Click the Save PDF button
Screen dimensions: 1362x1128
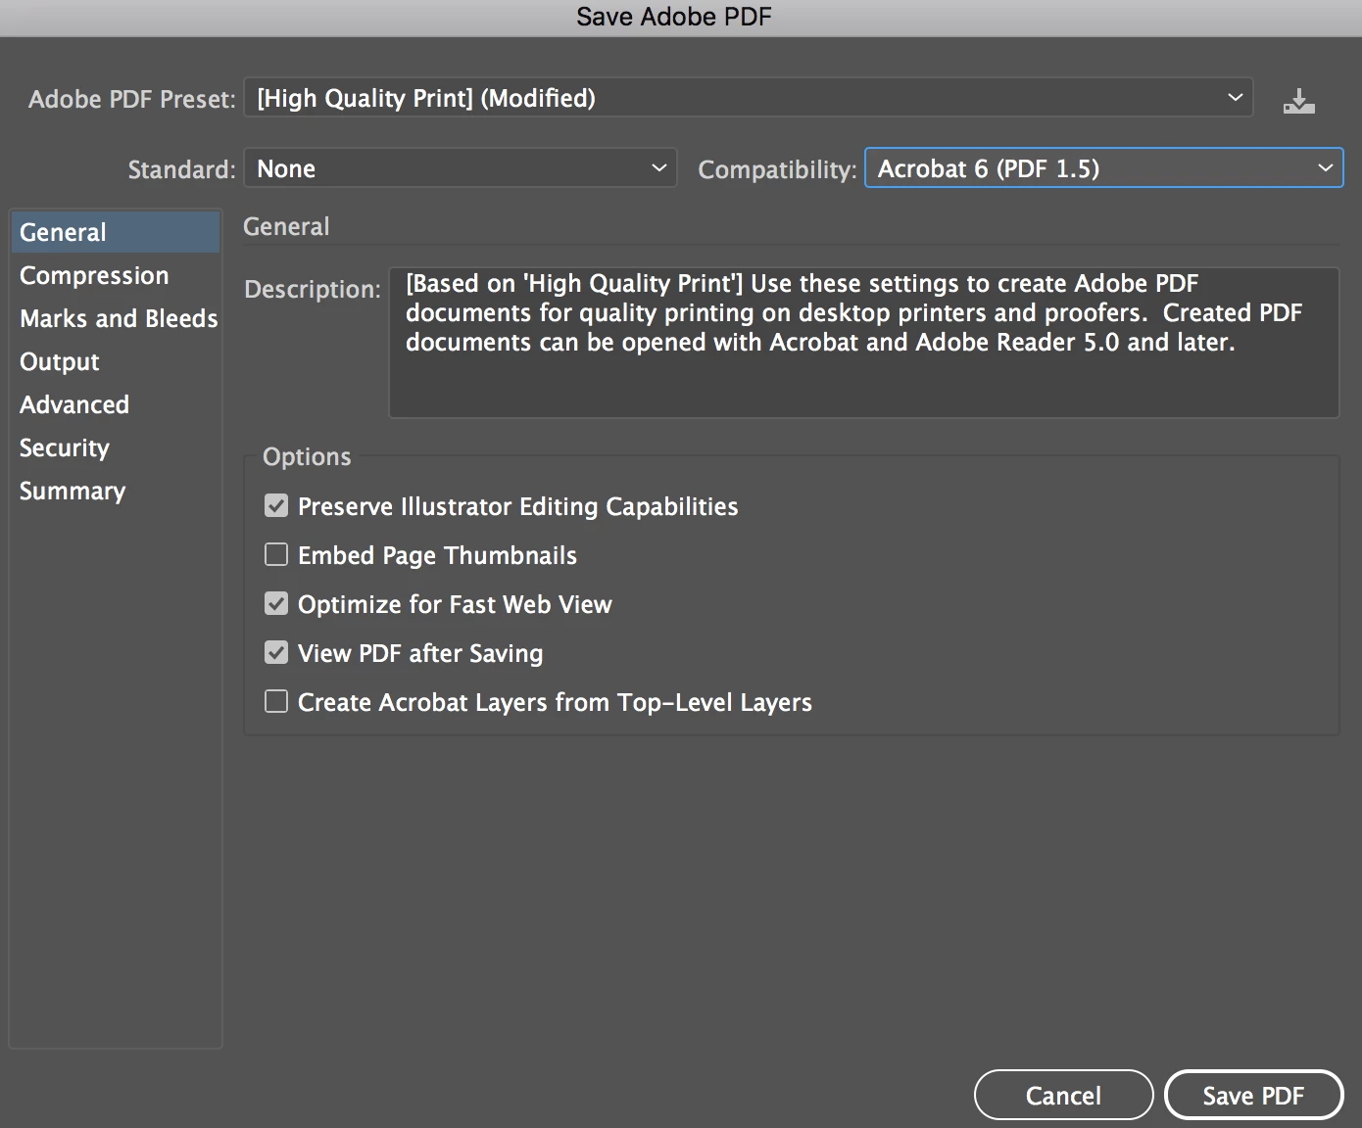coord(1254,1095)
